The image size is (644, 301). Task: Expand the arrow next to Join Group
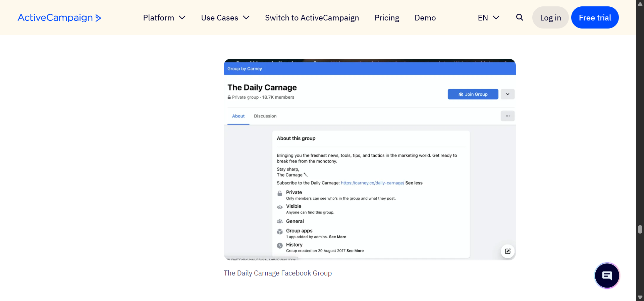click(508, 94)
